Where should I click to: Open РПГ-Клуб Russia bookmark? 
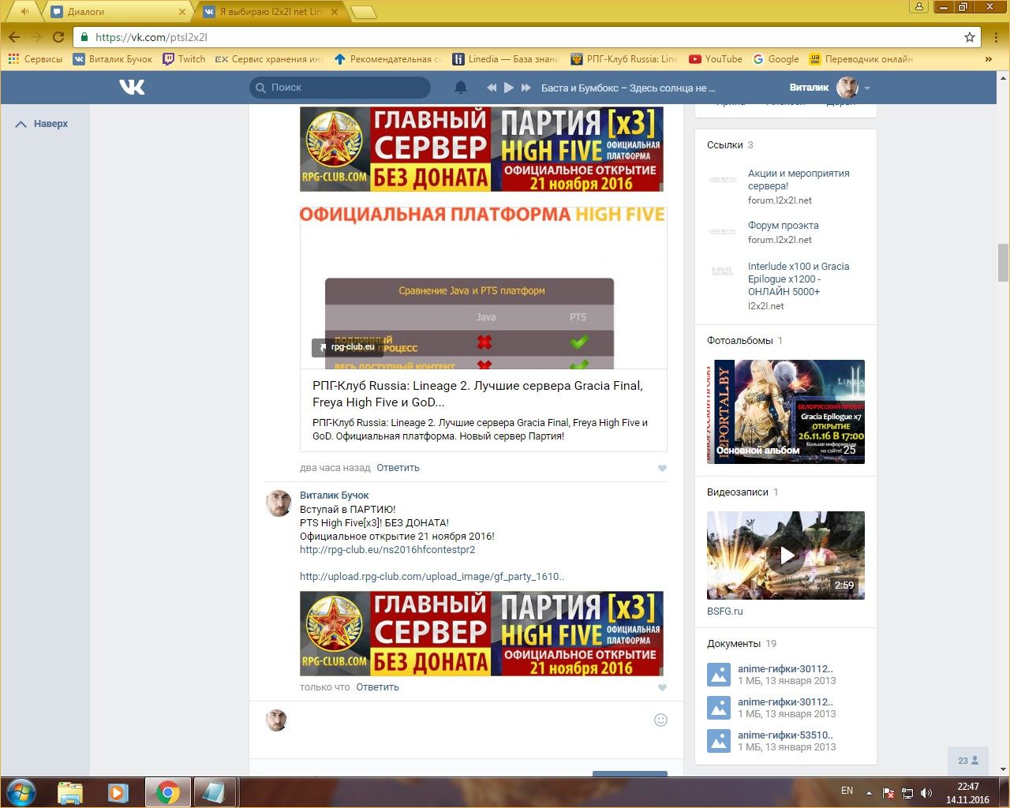click(x=624, y=59)
